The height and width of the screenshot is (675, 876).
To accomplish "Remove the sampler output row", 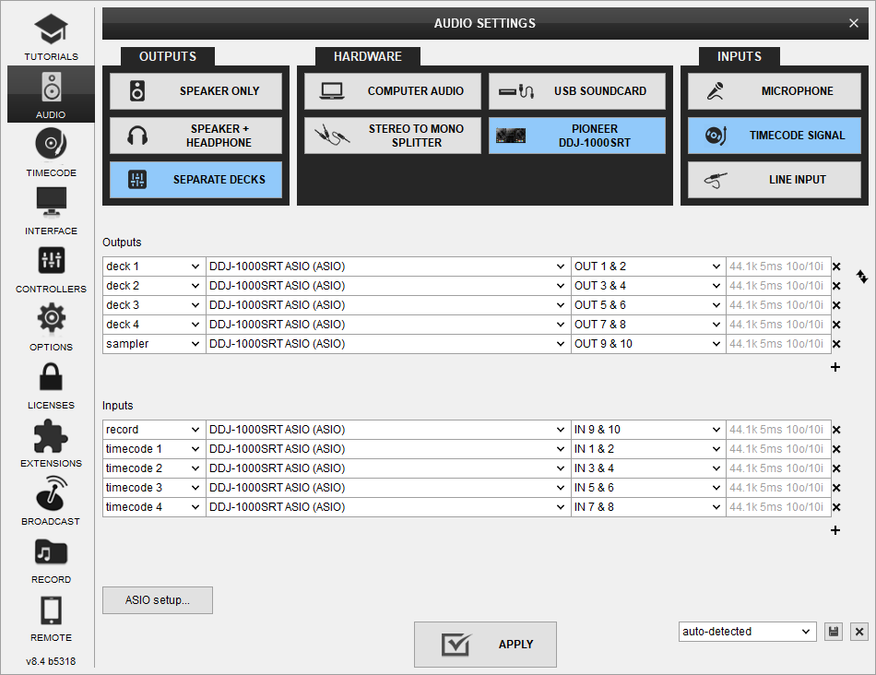I will coord(836,344).
